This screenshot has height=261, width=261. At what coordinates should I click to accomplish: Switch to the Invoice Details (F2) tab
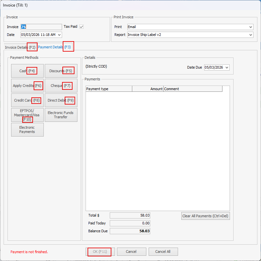tap(20, 47)
